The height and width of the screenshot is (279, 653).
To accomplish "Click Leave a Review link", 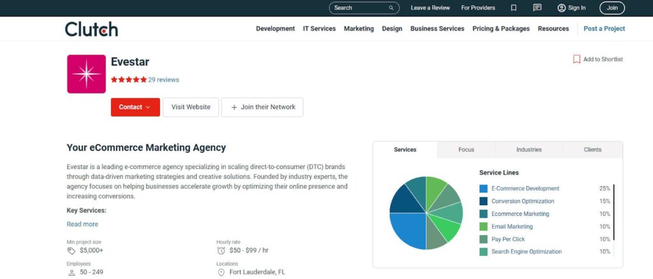I will (x=430, y=8).
